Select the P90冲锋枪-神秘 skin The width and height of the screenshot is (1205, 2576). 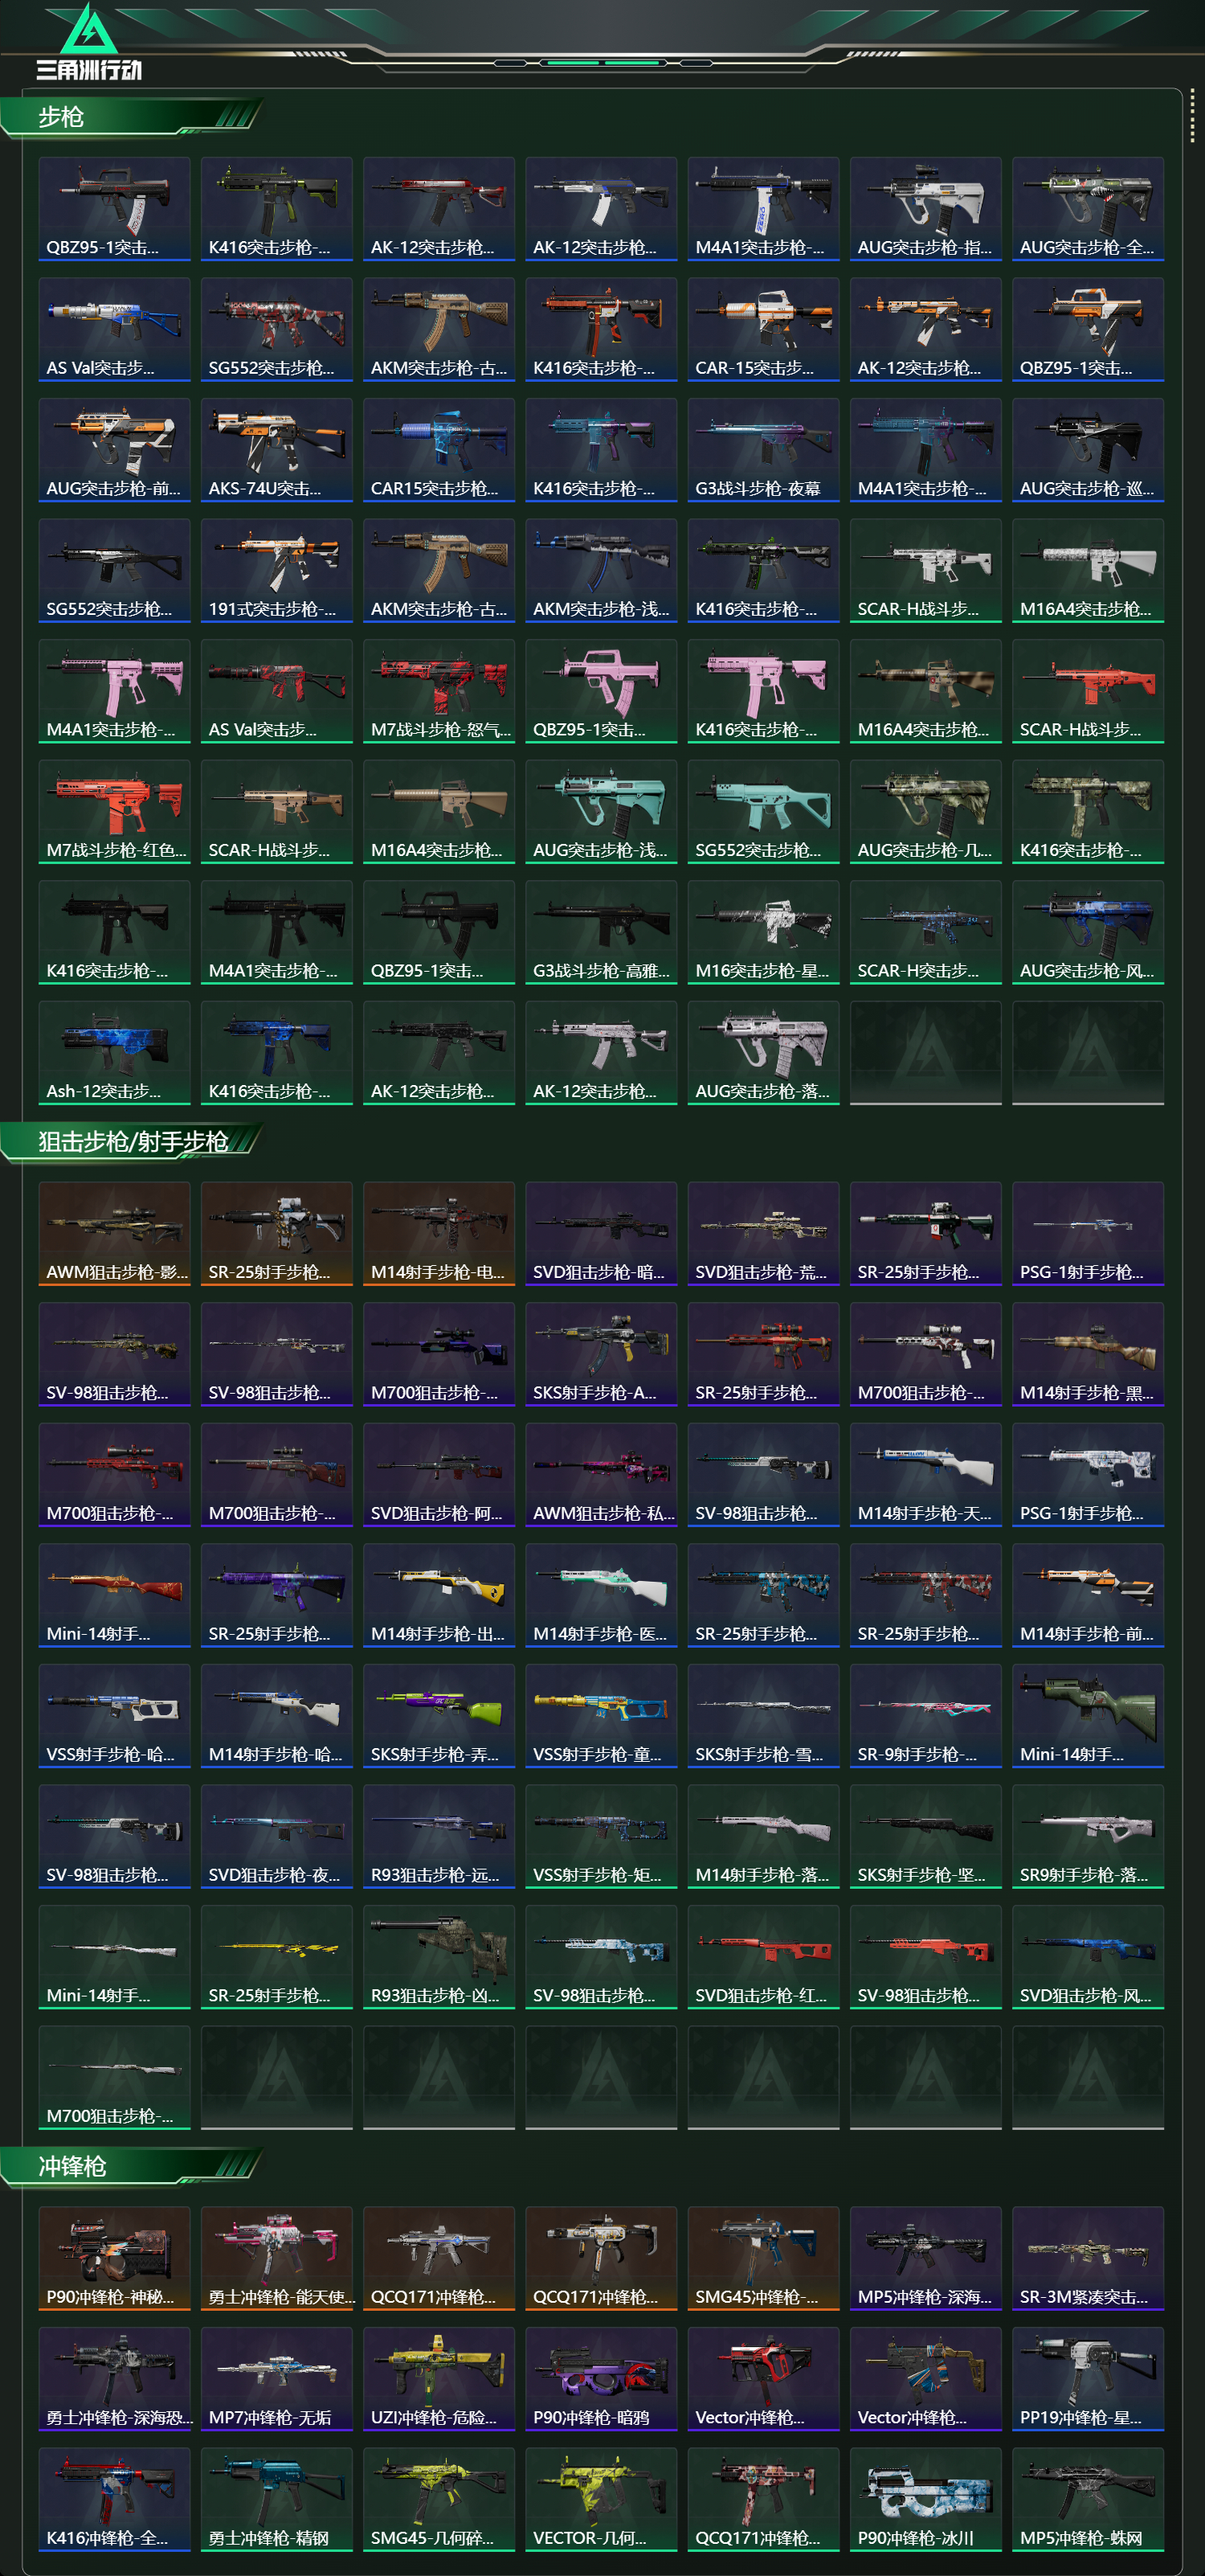(x=114, y=2259)
